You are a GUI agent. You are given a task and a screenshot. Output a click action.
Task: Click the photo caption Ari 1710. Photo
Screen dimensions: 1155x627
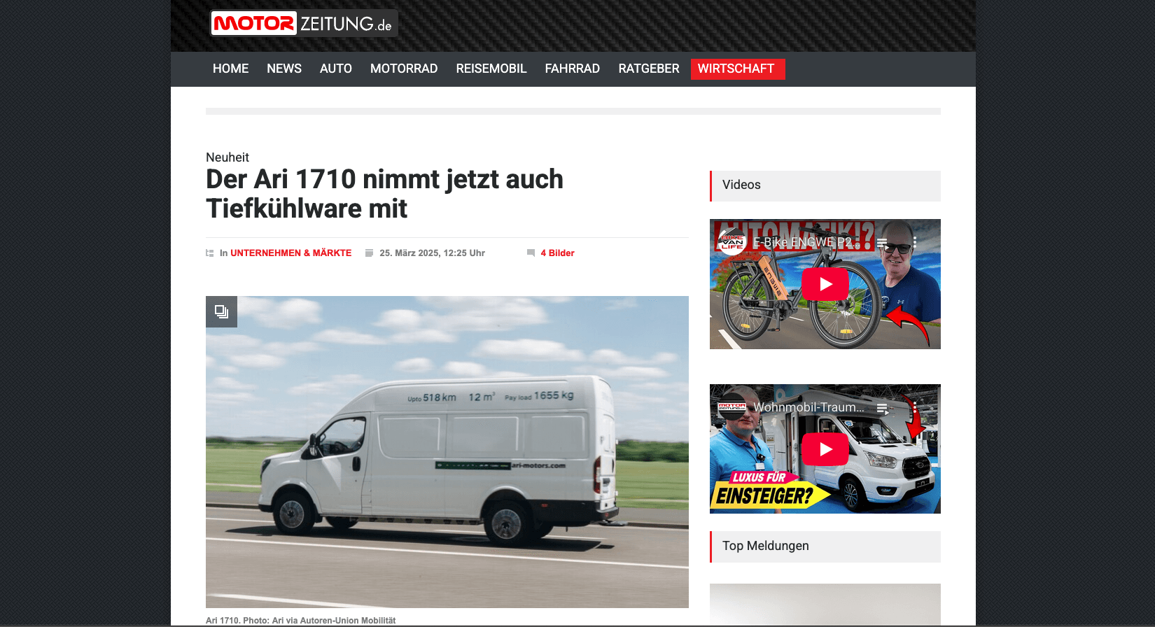click(300, 621)
